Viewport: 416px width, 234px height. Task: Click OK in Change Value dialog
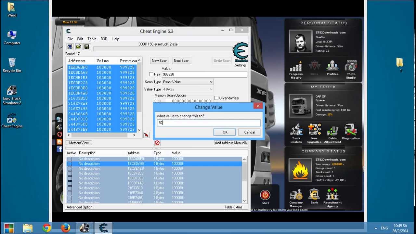click(x=225, y=132)
